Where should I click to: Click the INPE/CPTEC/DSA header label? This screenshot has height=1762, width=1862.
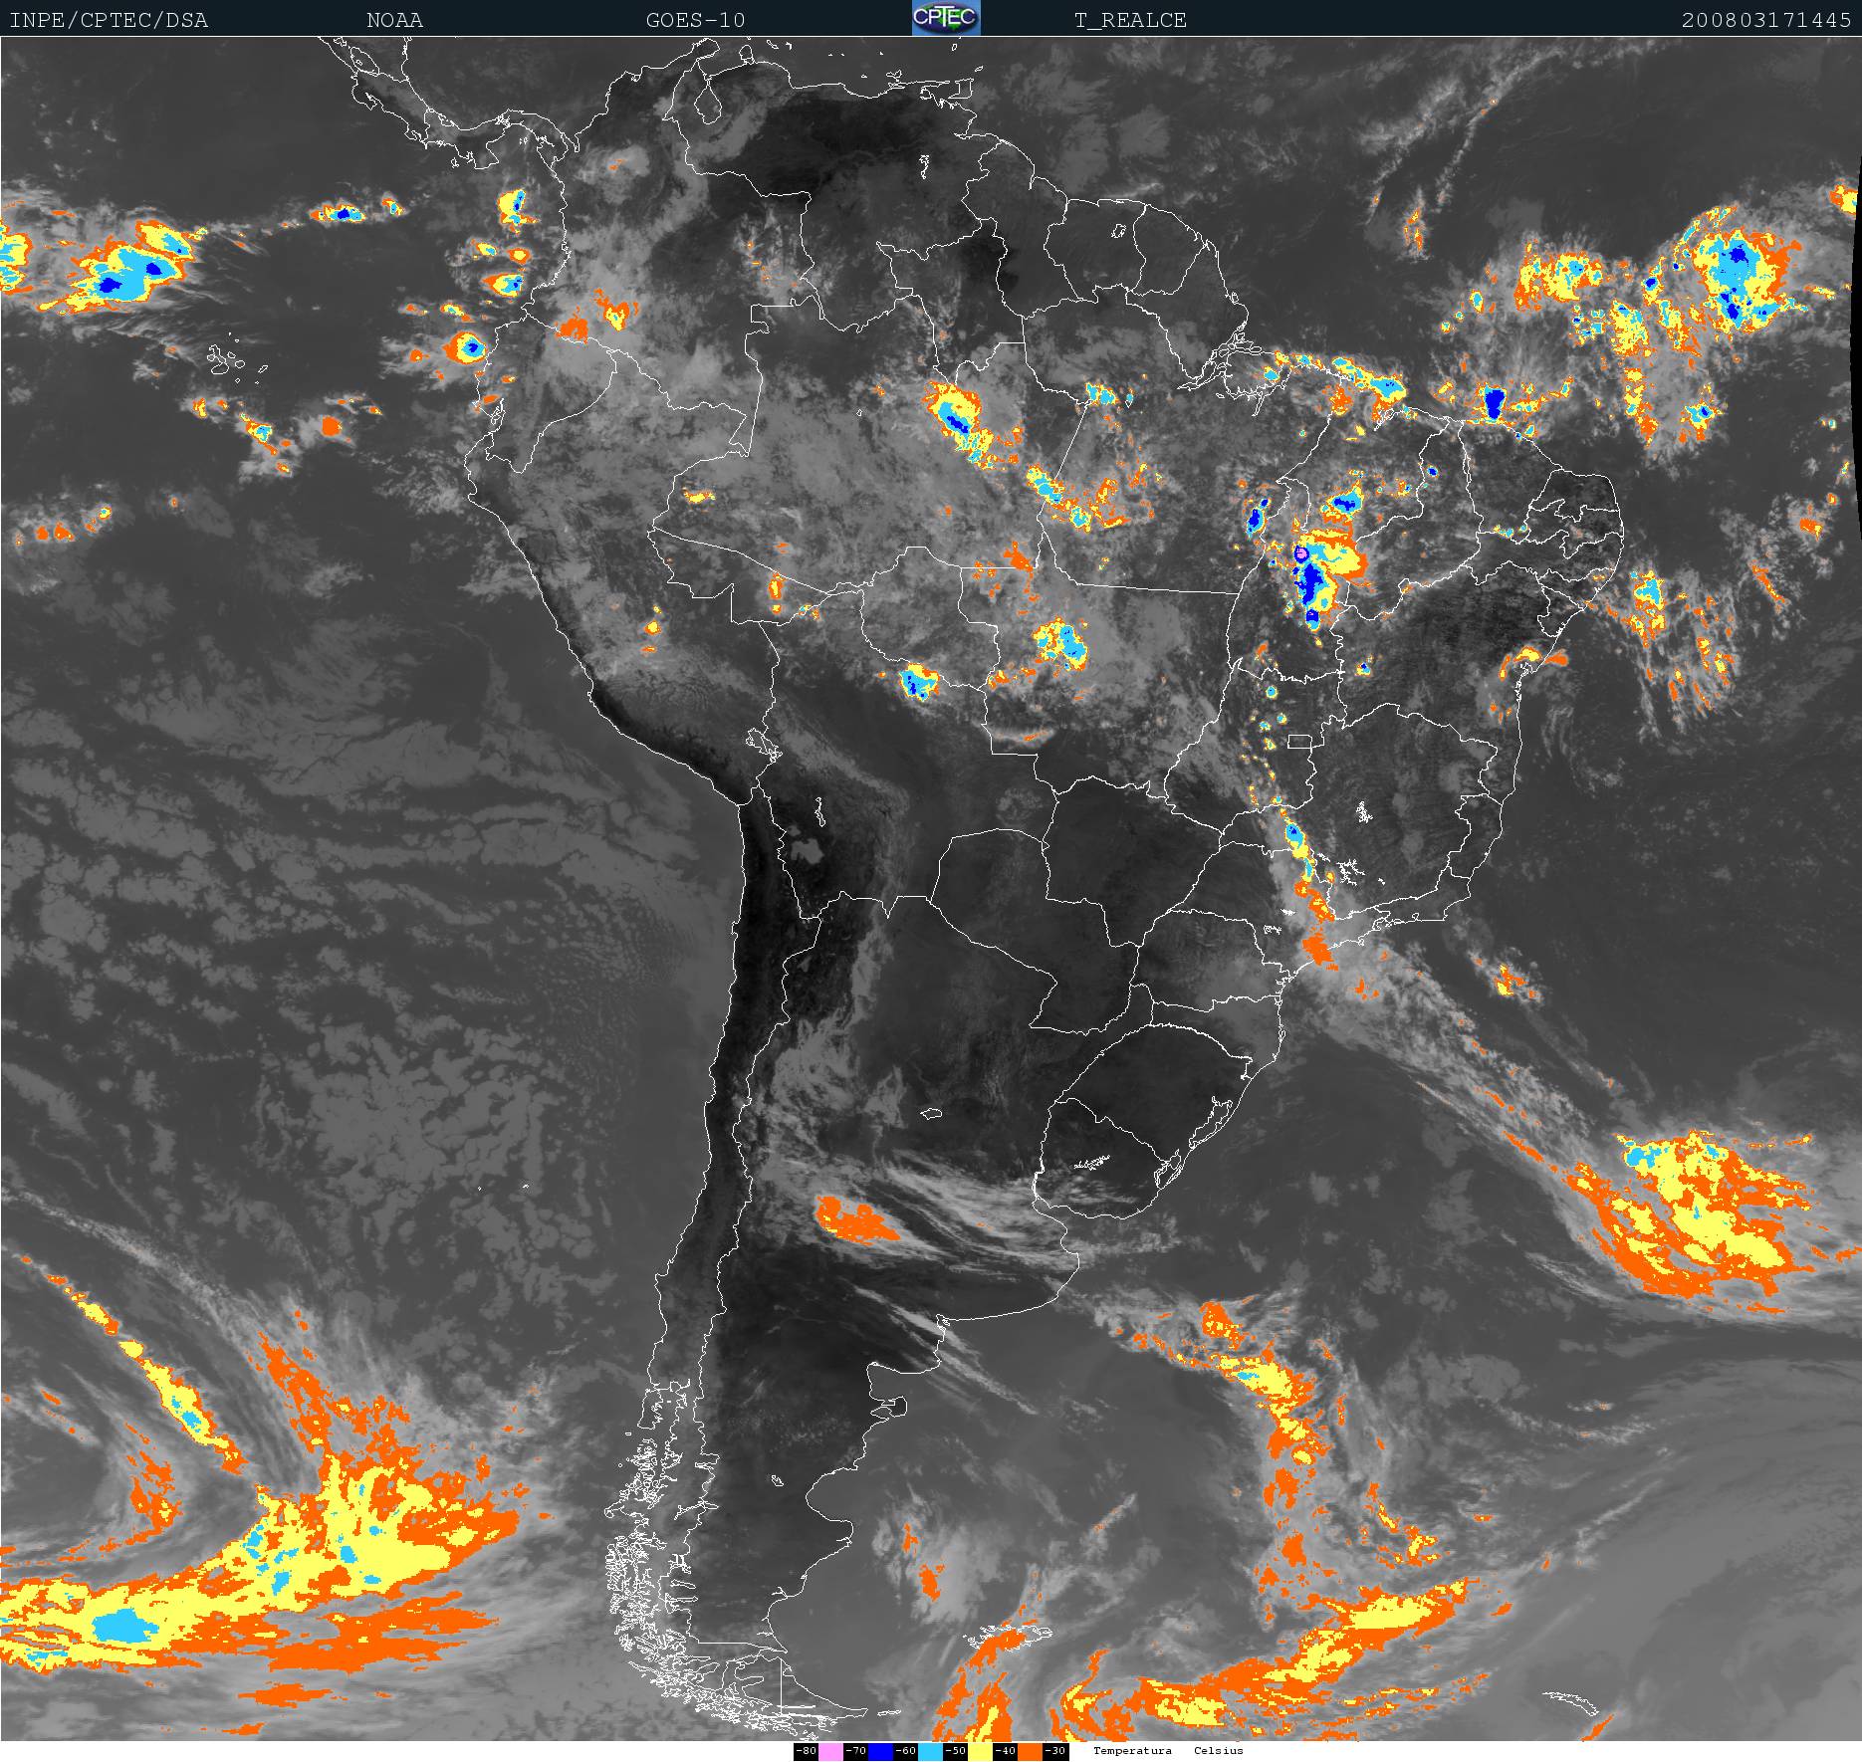click(x=109, y=20)
